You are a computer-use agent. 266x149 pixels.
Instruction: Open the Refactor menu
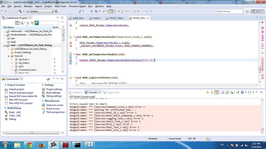(x=28, y=6)
